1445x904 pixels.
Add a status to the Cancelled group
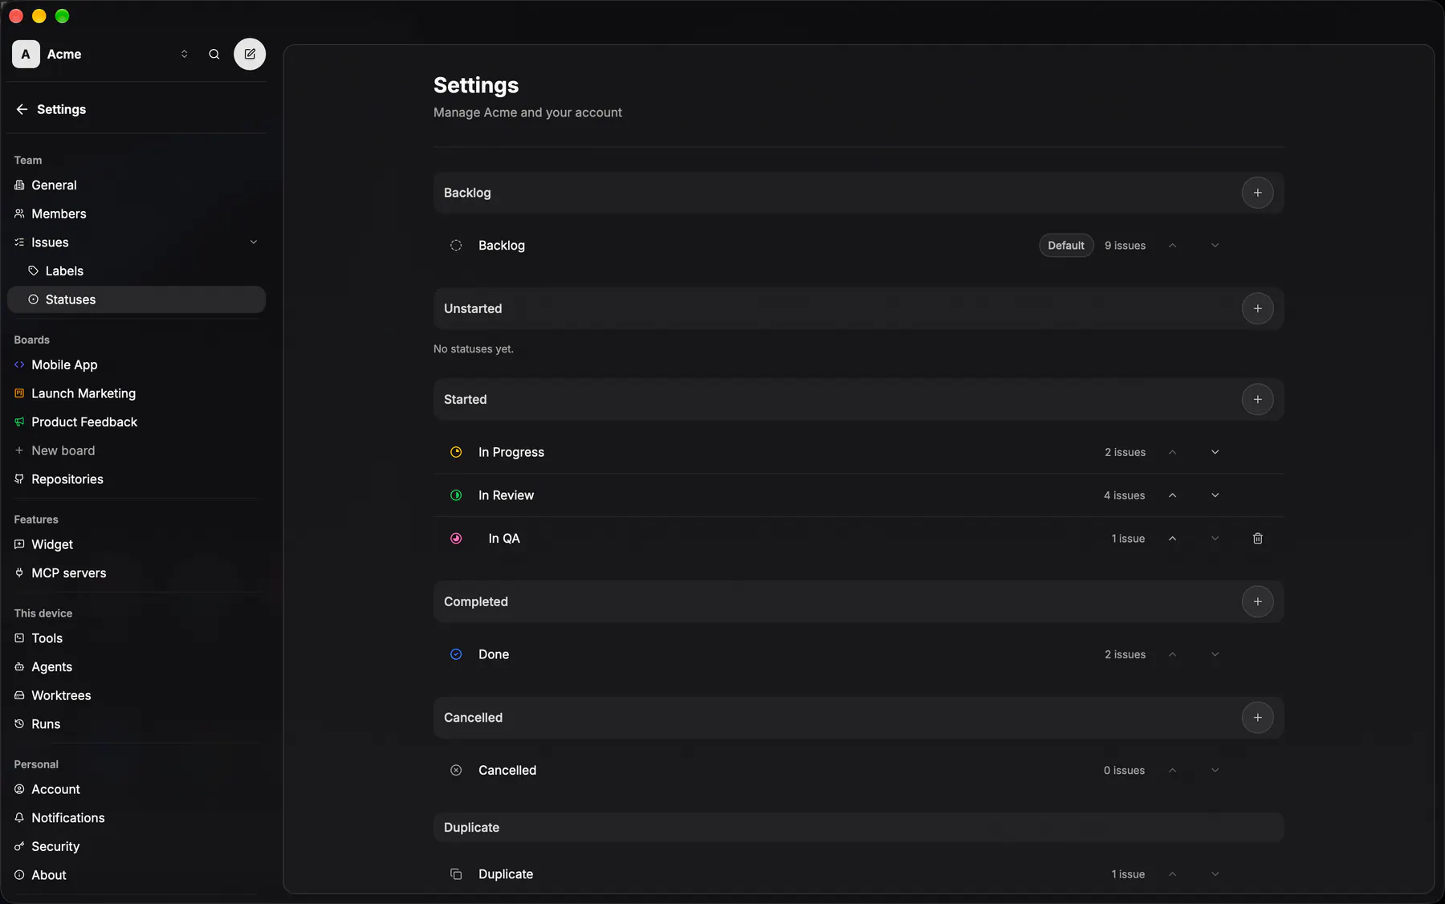1257,717
